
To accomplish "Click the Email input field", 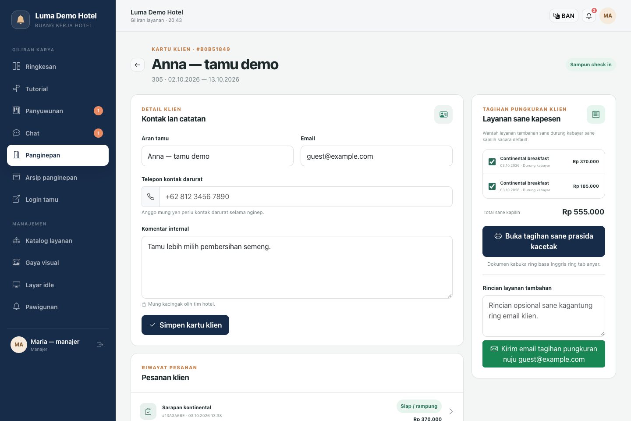I will 376,156.
